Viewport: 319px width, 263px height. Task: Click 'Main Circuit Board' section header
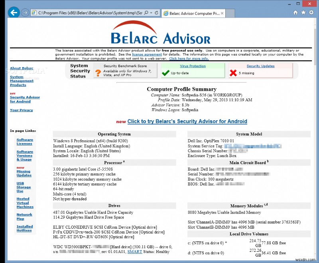[249, 163]
